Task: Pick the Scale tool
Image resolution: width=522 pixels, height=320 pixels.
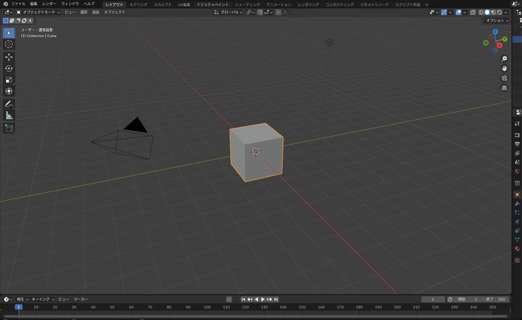Action: [9, 80]
